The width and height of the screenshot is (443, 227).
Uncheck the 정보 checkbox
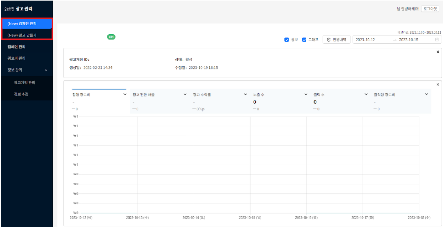coord(287,40)
